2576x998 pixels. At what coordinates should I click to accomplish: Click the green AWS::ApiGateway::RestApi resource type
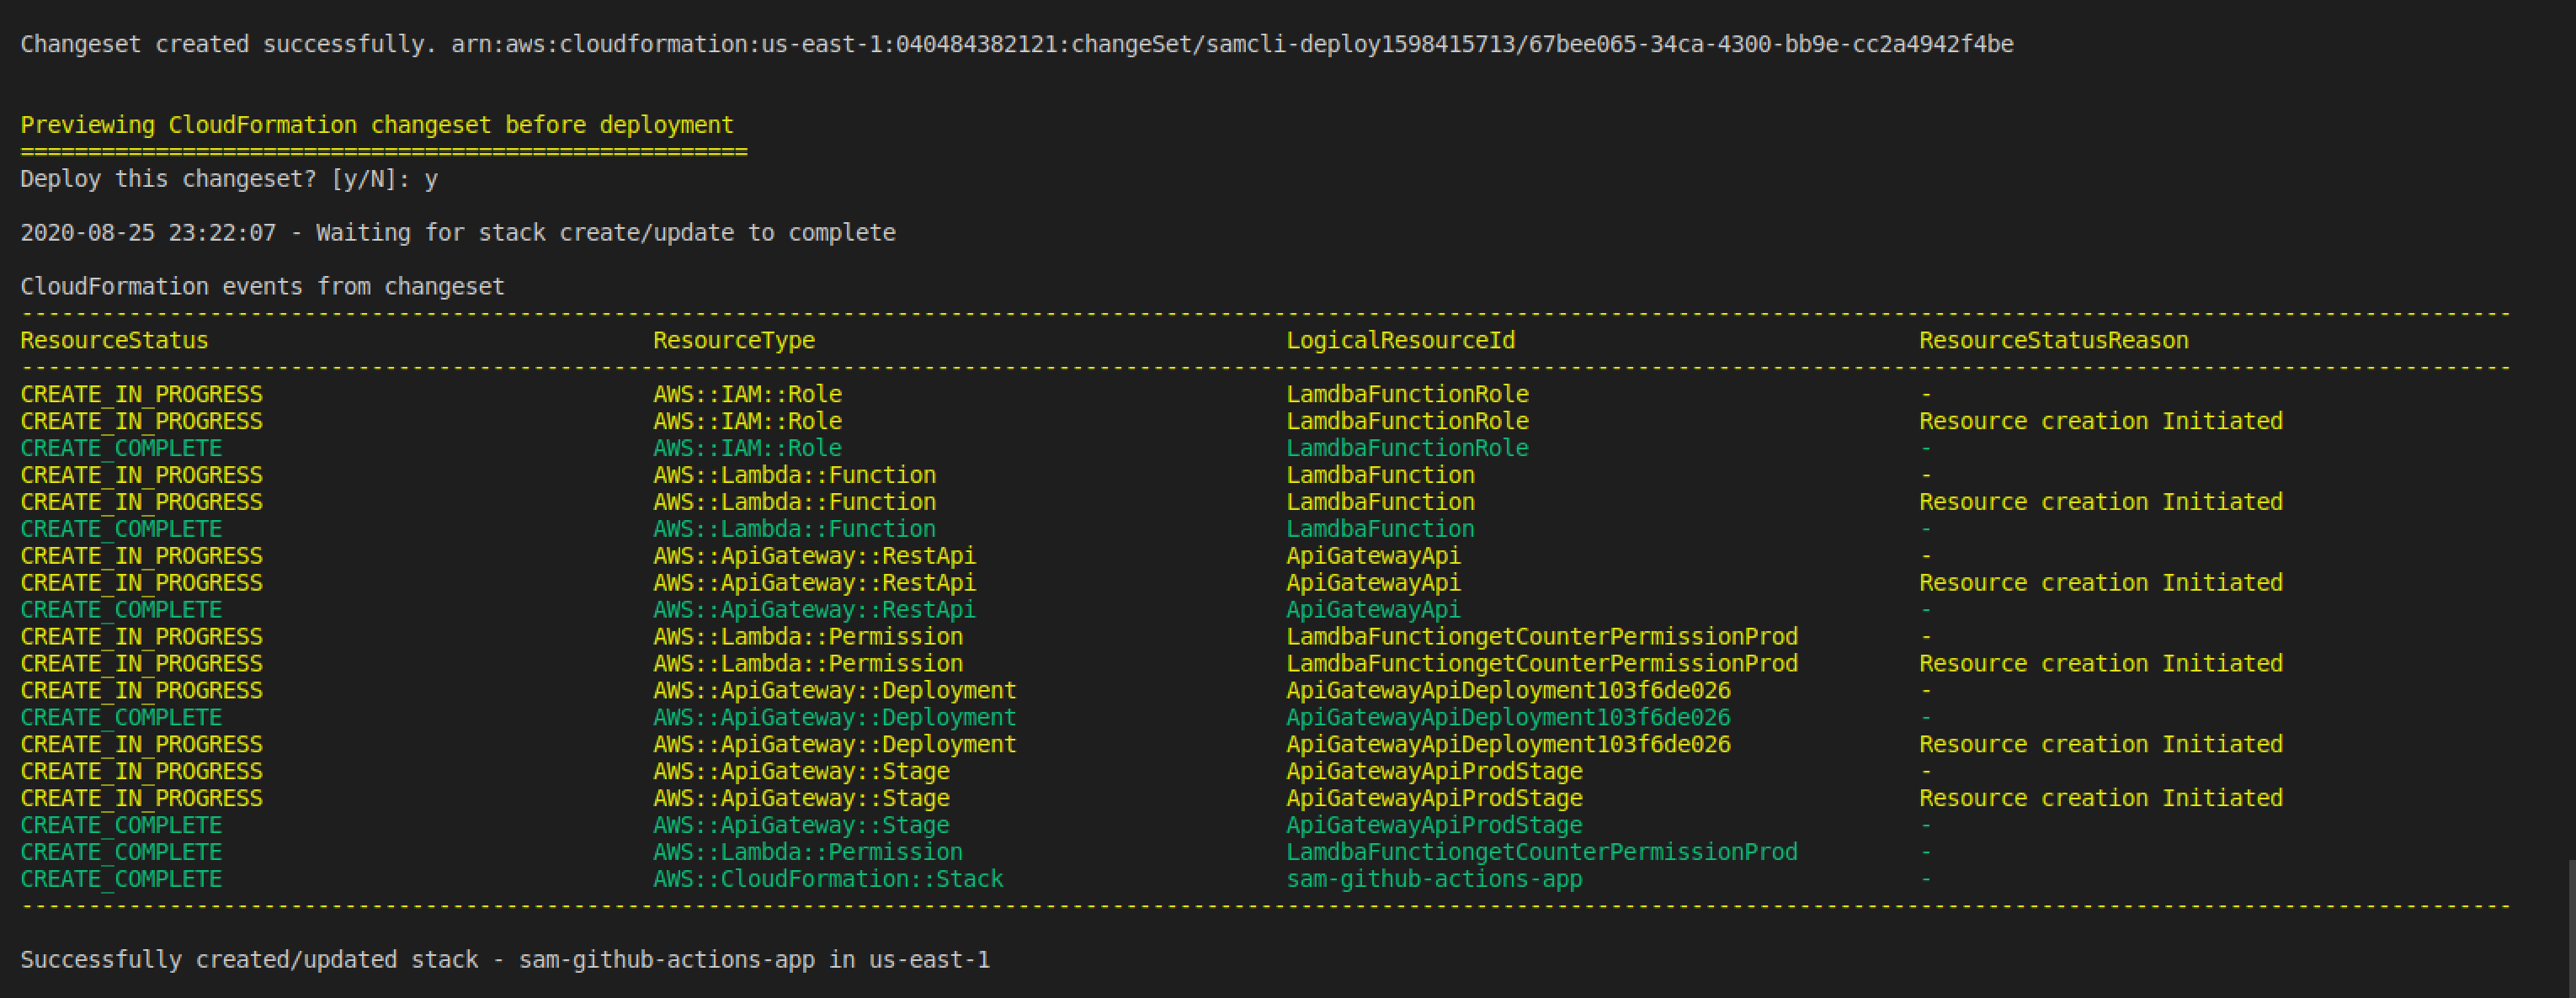click(x=814, y=610)
